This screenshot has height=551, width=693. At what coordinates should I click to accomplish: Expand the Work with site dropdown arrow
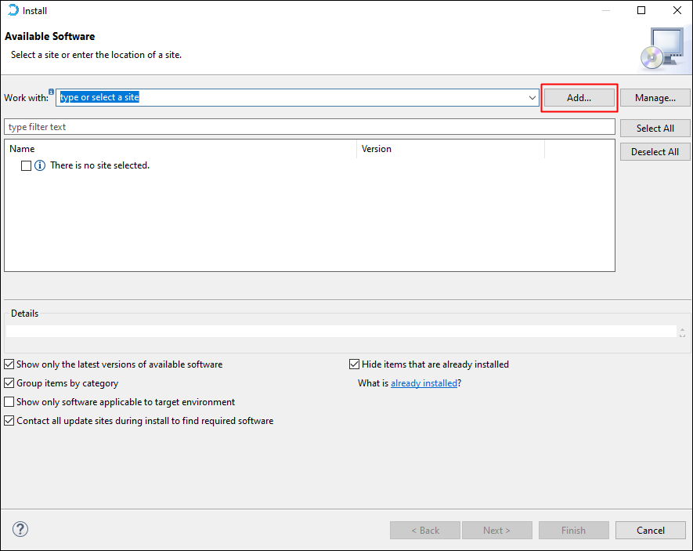click(532, 98)
